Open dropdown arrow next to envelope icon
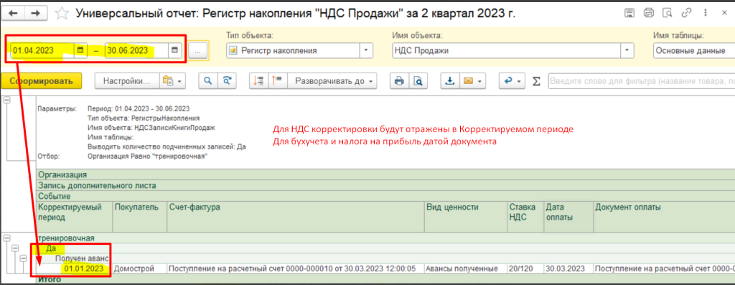This screenshot has height=285, width=735. 480,80
